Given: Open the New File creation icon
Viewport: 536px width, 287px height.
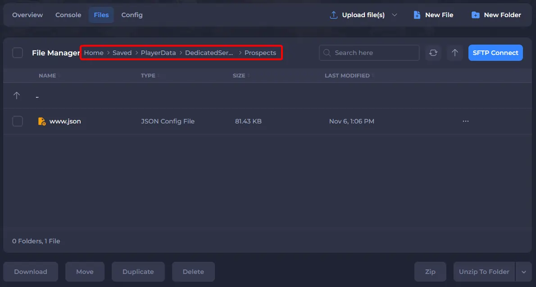Looking at the screenshot, I should pos(417,14).
